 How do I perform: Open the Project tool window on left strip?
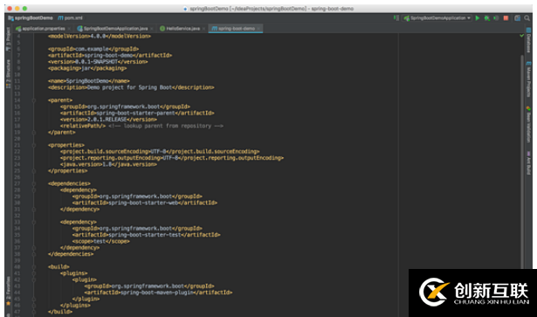pyautogui.click(x=8, y=39)
